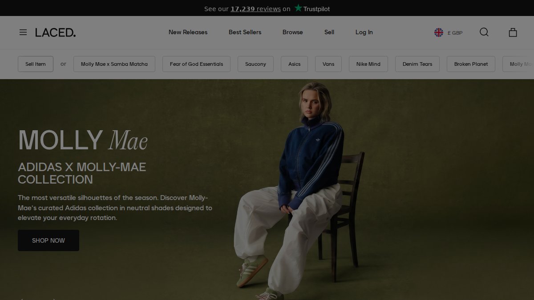Select the Broken Planet tag
The image size is (534, 300).
pos(471,64)
